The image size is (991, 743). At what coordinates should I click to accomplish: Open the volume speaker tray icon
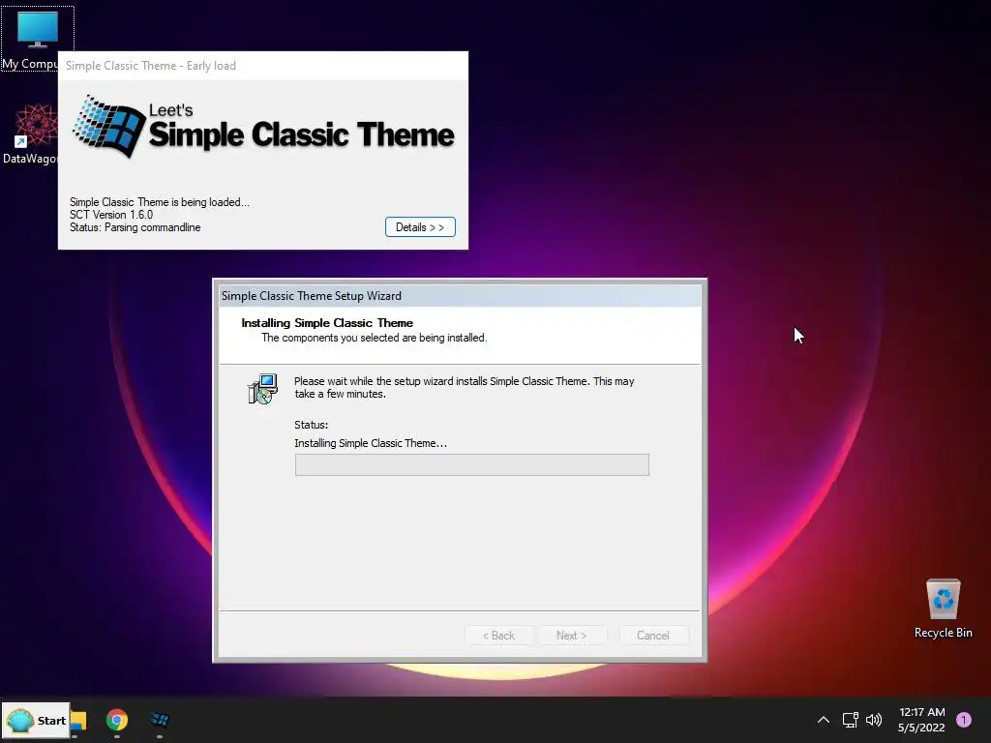[x=874, y=720]
